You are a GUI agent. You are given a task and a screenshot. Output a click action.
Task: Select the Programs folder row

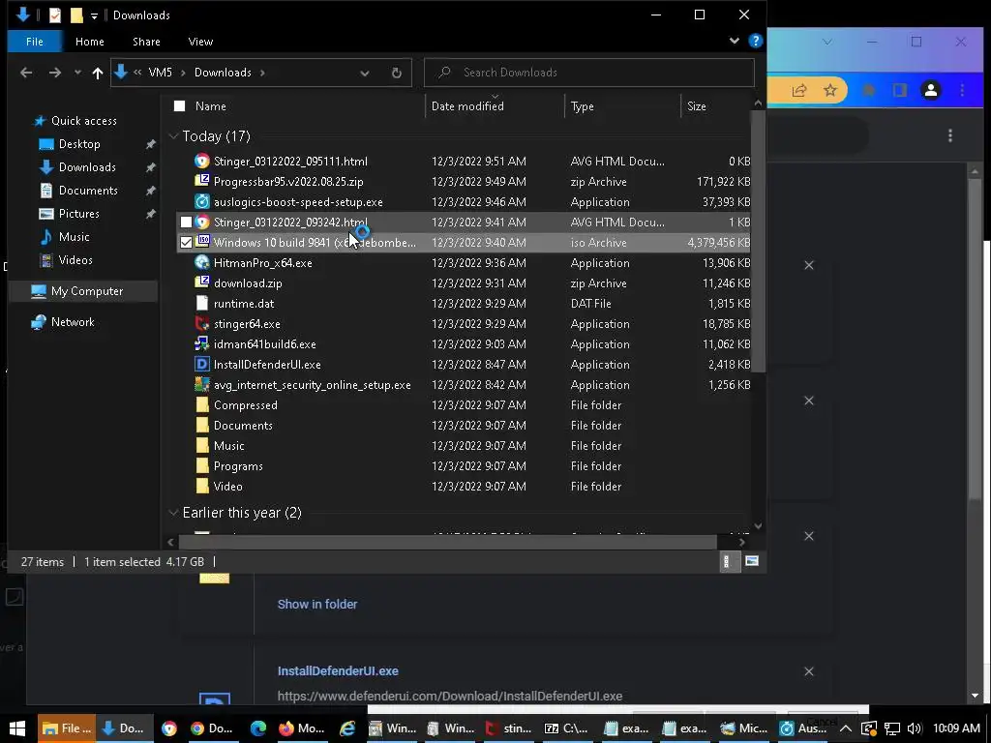[464, 465]
